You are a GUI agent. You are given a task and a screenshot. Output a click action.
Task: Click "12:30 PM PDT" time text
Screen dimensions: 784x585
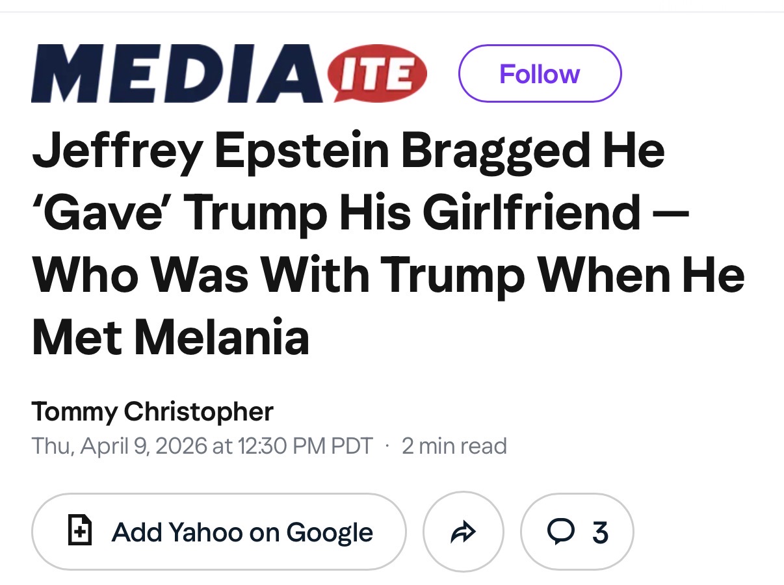[x=306, y=446]
